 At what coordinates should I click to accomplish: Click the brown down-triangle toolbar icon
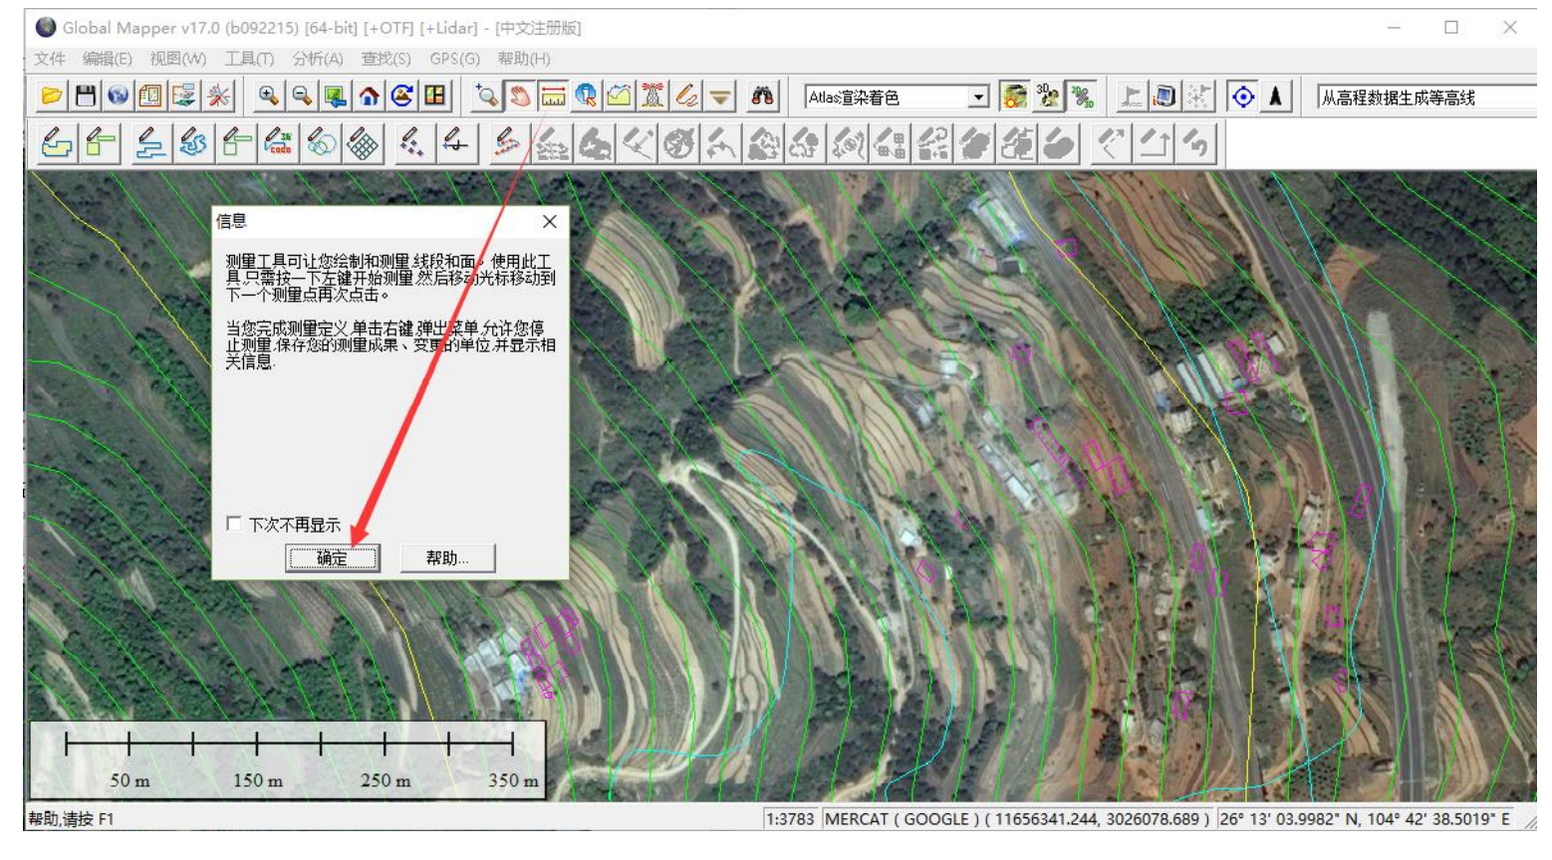point(720,97)
